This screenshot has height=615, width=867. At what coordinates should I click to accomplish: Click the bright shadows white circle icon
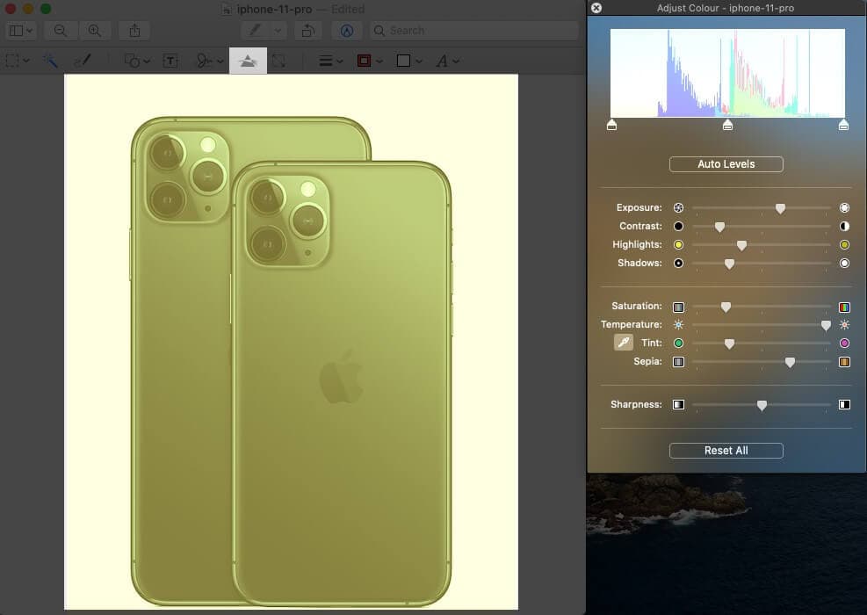[844, 264]
